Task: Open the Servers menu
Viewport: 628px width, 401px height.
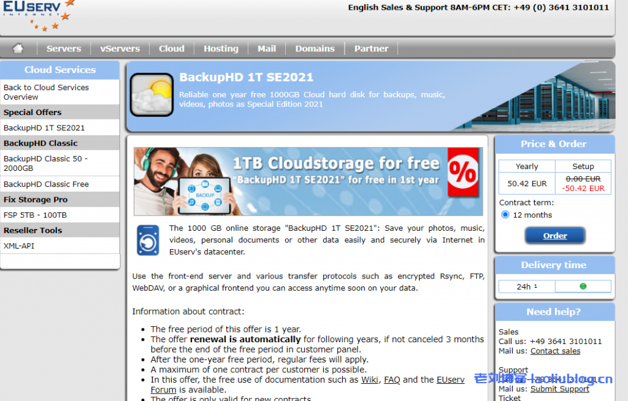Action: (64, 48)
